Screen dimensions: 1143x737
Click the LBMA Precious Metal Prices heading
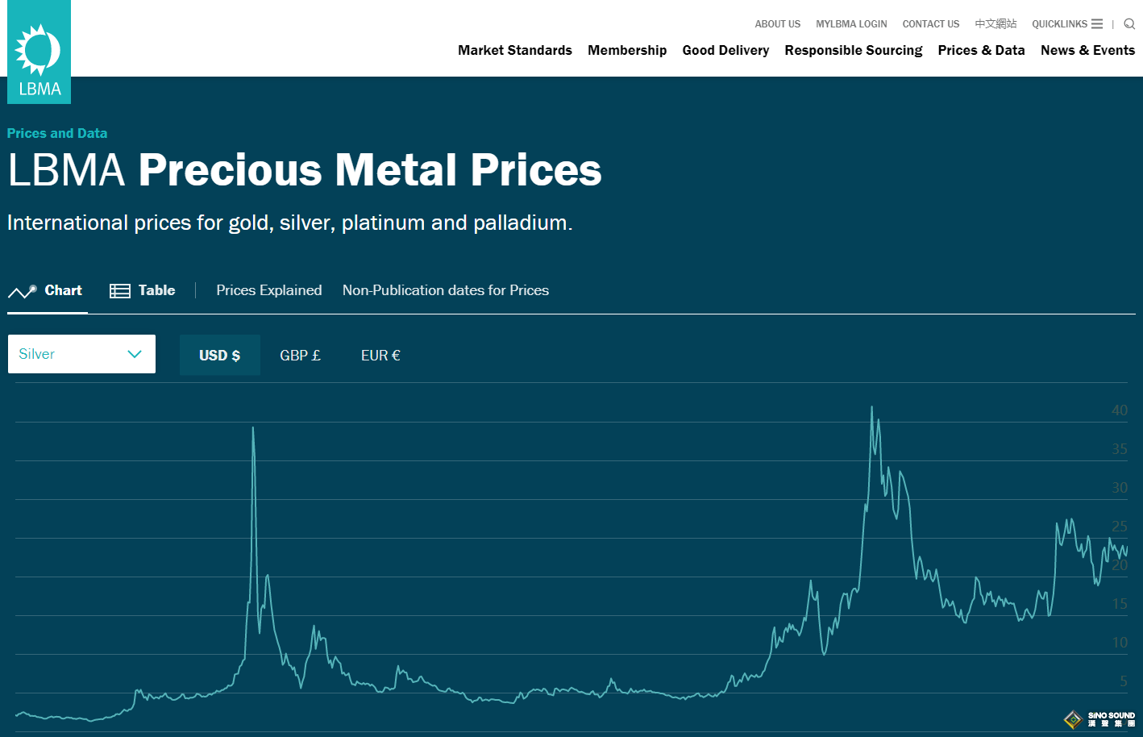coord(305,170)
